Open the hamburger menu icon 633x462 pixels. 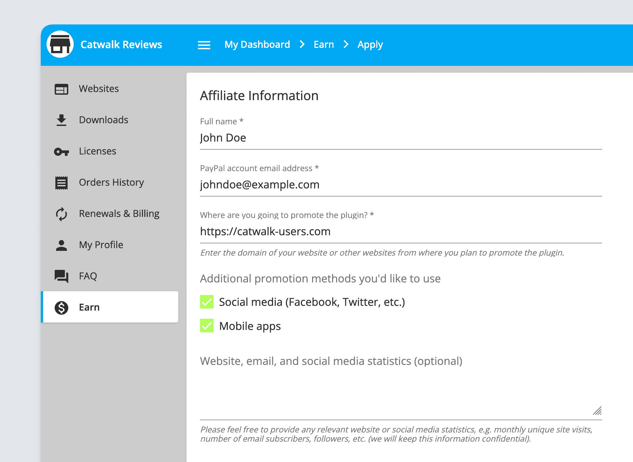pos(204,45)
